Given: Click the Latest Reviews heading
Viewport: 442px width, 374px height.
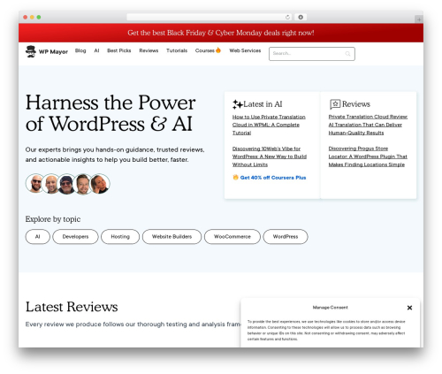Looking at the screenshot, I should tap(72, 307).
